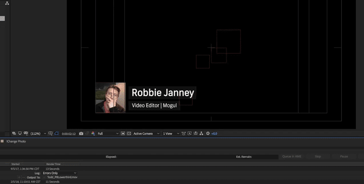This screenshot has height=184, width=364.
Task: Select the !Change Photo tab
Action: coord(16,141)
